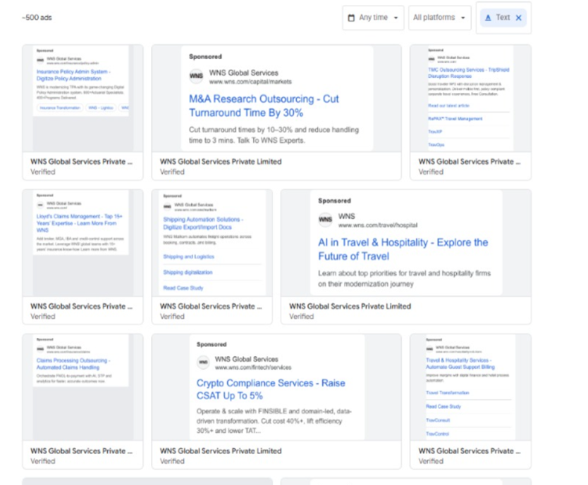Click WNS logo in Shipping Automation ad

tap(167, 207)
